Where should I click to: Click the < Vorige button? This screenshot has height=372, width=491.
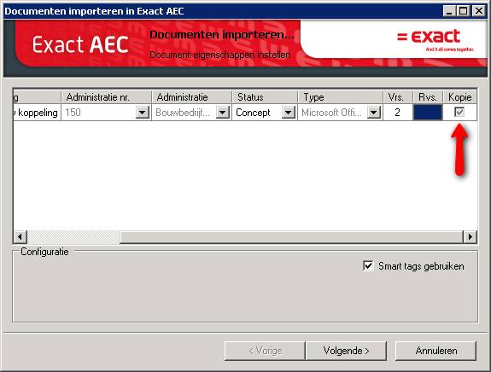coord(265,351)
